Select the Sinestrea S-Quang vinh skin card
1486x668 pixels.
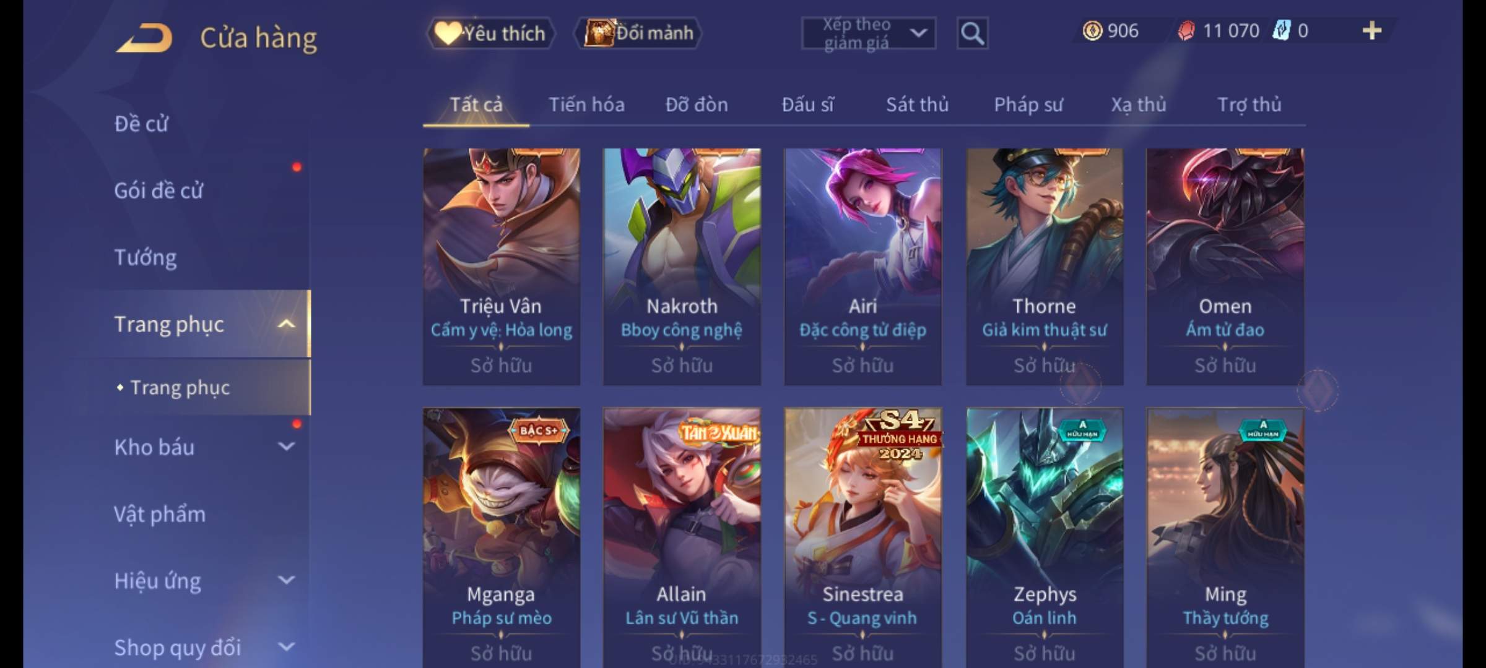pos(863,537)
